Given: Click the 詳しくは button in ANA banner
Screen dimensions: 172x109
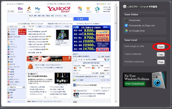Looking at the screenshot, I should point(103,50).
